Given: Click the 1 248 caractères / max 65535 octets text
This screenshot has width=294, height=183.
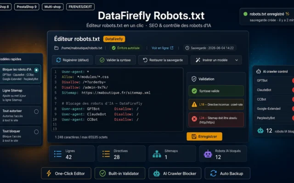Looking at the screenshot, I should tap(81, 137).
